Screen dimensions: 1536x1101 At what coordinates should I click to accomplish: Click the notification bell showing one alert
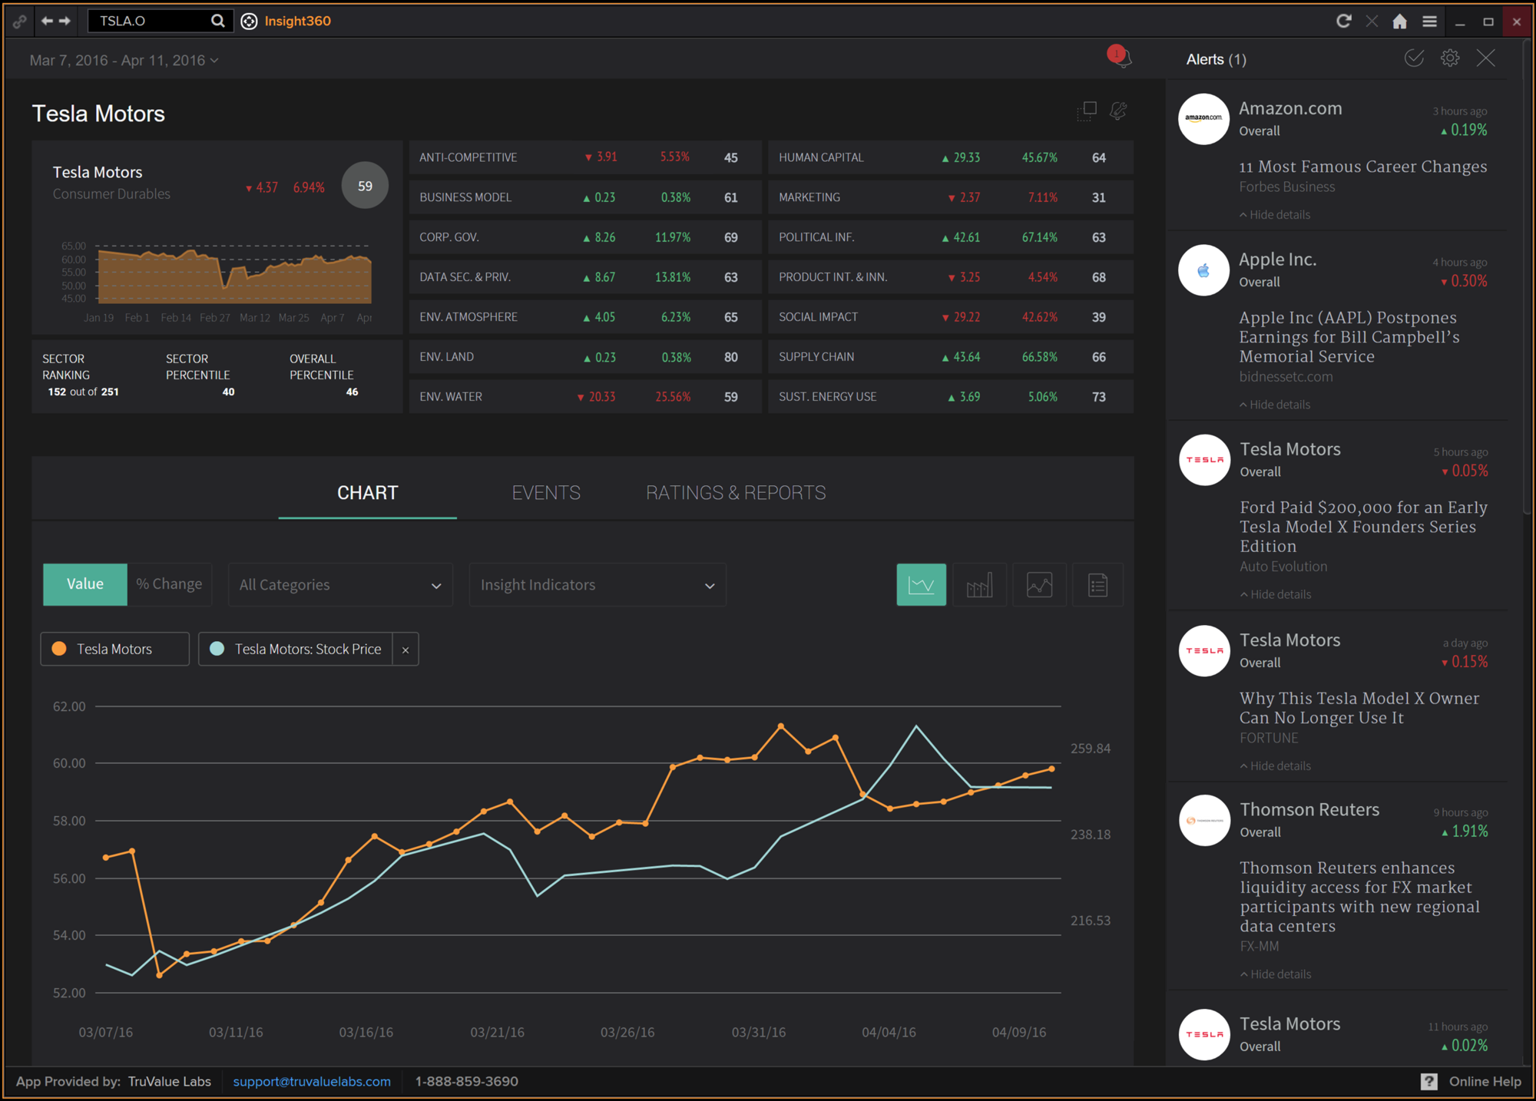[x=1119, y=58]
